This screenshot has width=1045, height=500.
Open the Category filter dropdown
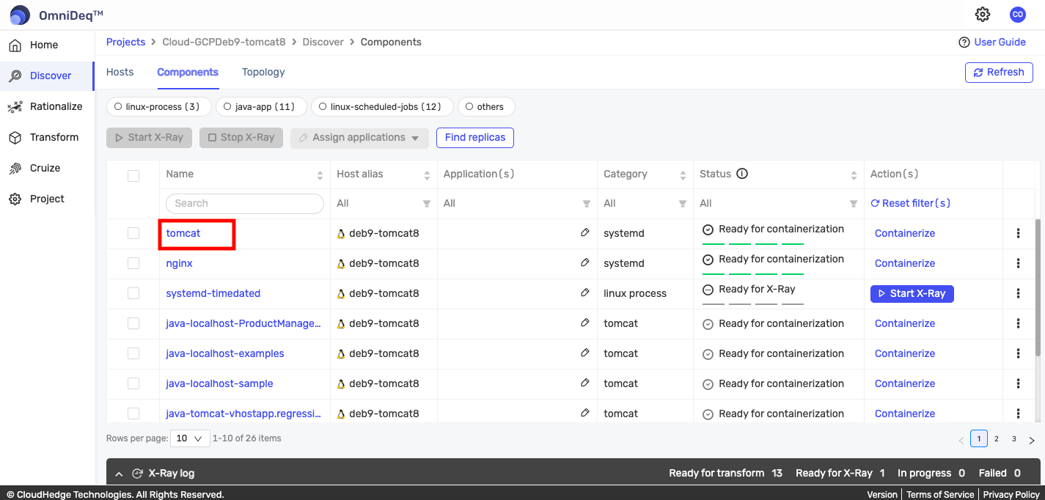(x=683, y=204)
